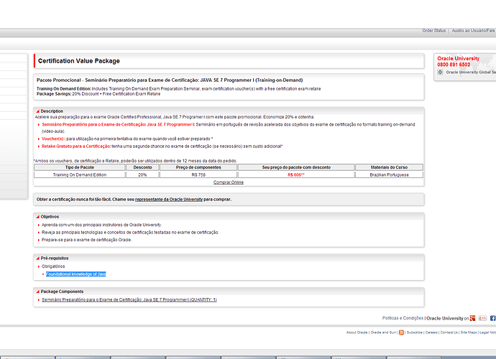Collapse the Objetivos section triangle
The width and height of the screenshot is (496, 359).
pos(37,217)
